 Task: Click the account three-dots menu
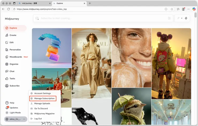click(x=24, y=119)
